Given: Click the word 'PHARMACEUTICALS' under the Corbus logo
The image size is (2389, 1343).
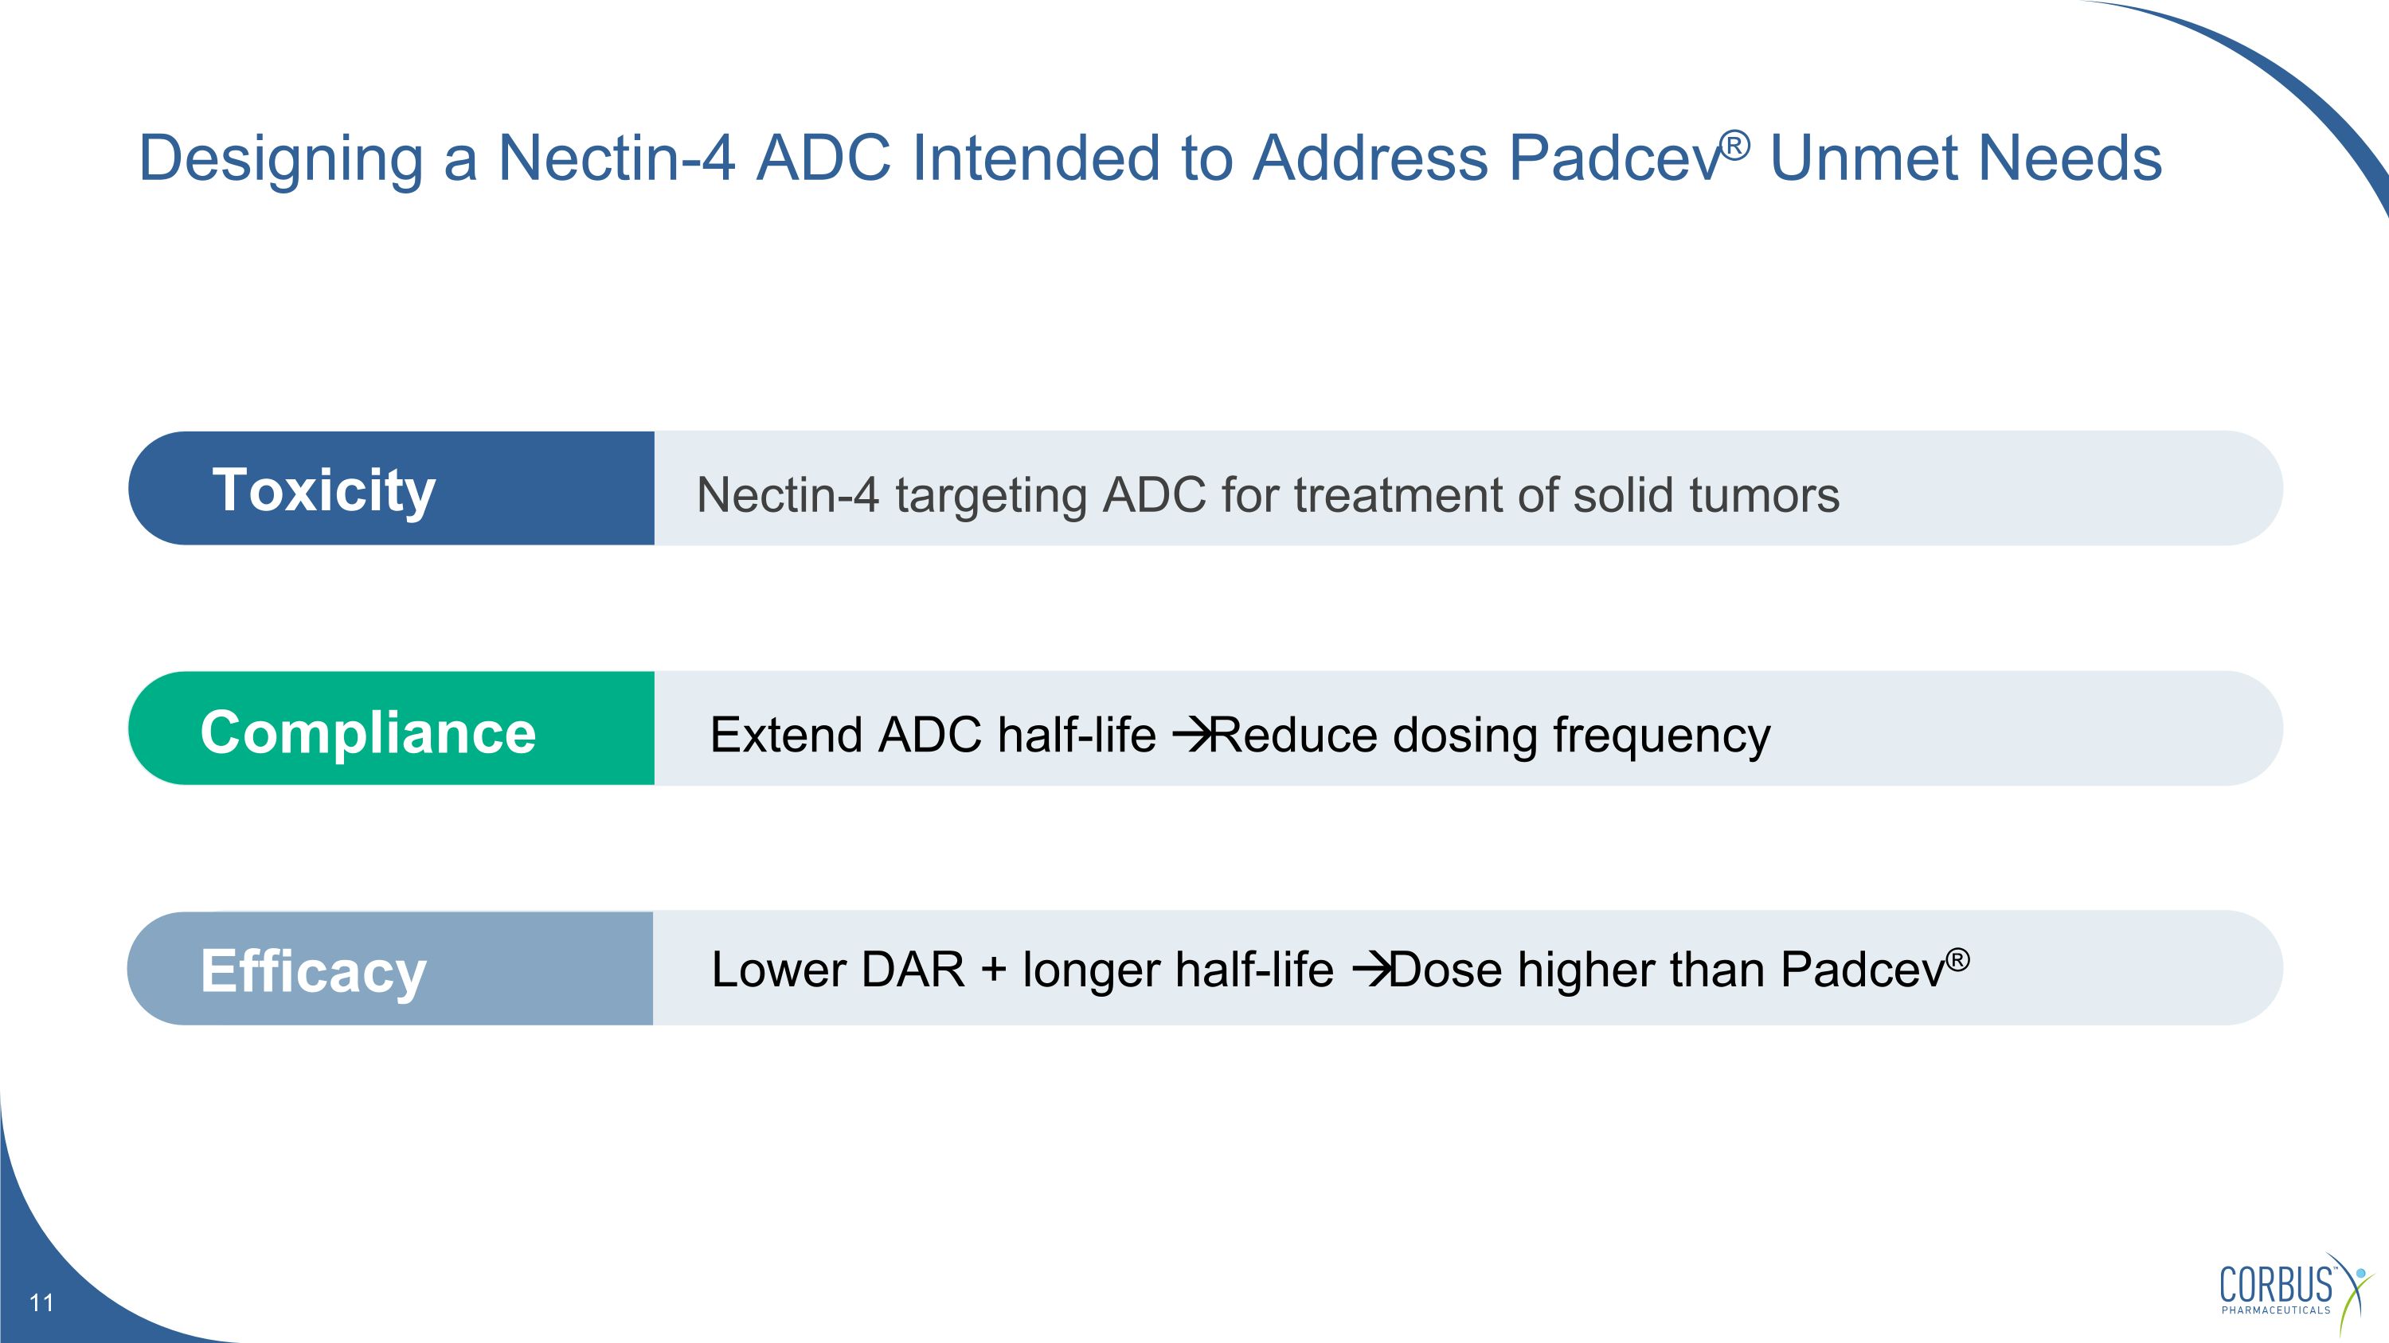Looking at the screenshot, I should [2276, 1310].
